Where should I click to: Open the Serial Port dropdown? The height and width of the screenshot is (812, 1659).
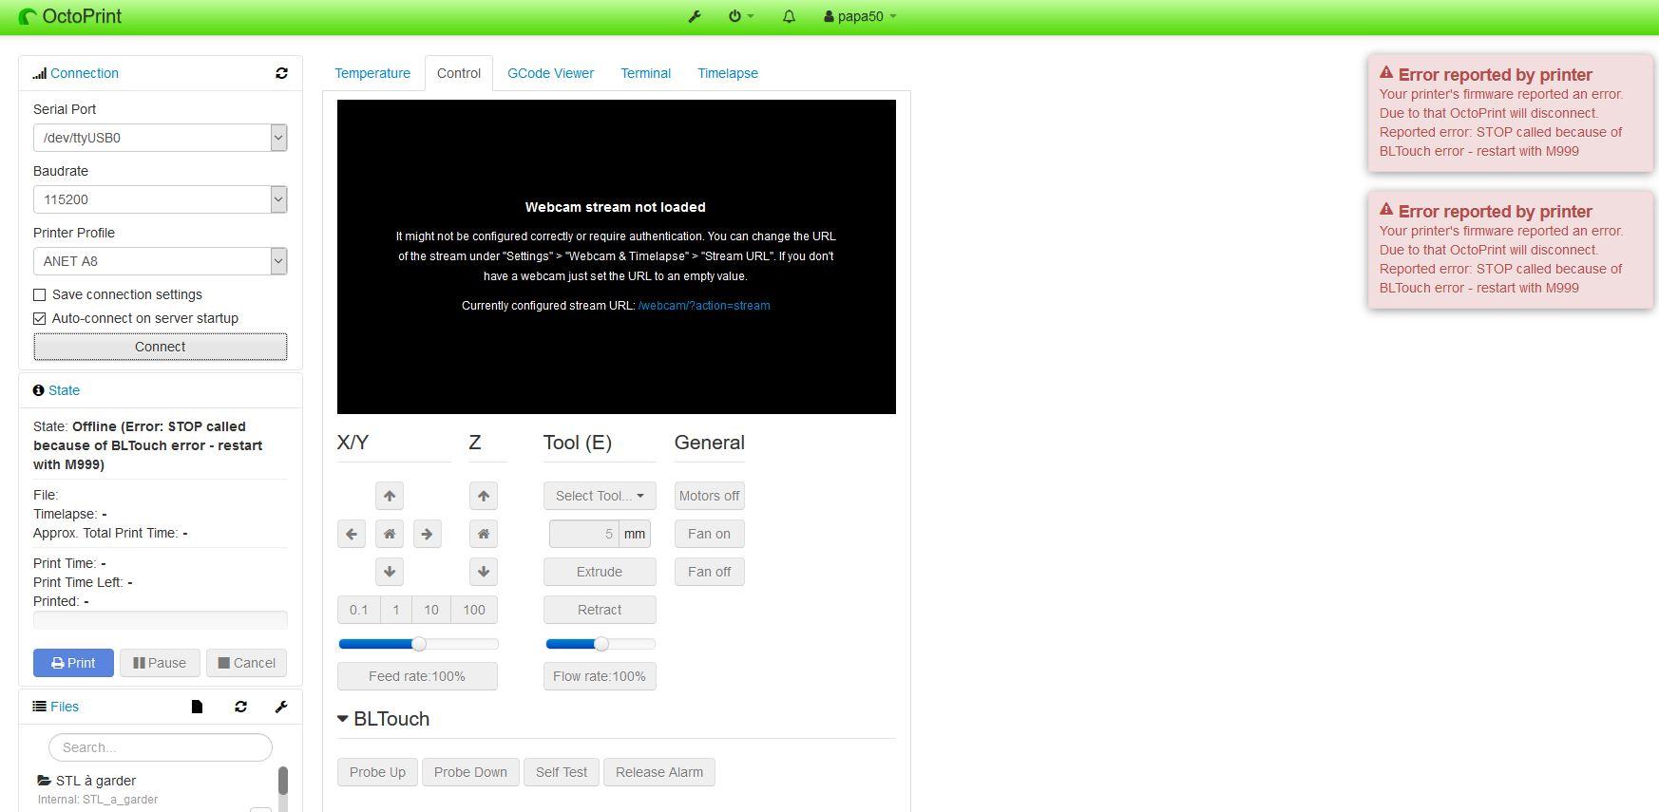[x=160, y=138]
